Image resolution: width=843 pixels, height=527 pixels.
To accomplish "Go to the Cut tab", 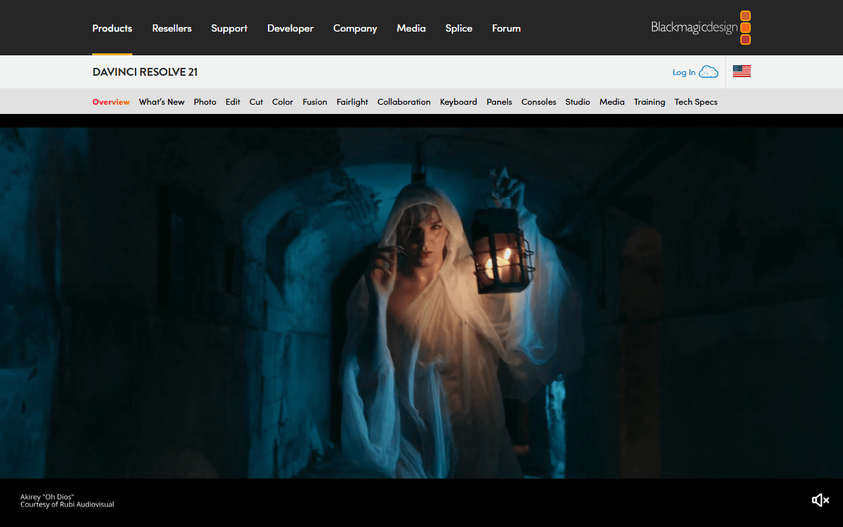I will click(x=256, y=101).
